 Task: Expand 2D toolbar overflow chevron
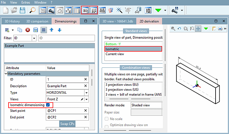coord(225,29)
